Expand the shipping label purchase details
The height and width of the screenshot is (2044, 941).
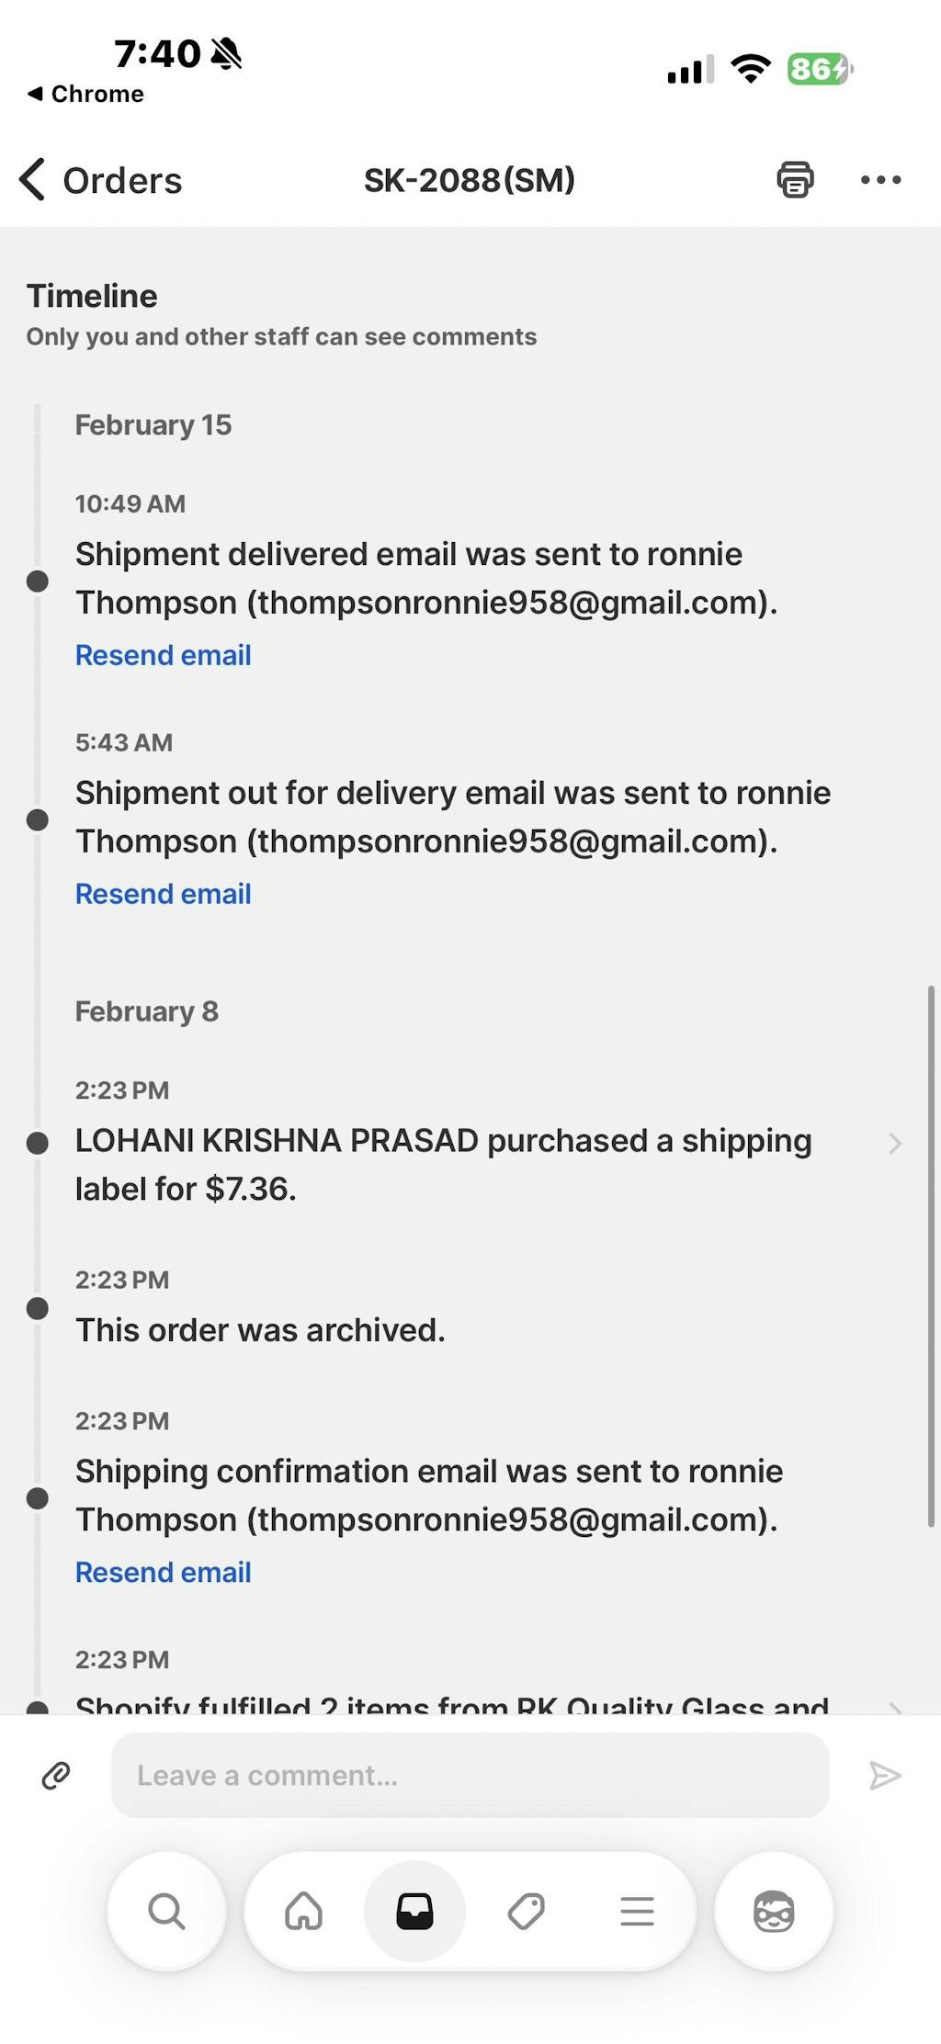coord(894,1143)
